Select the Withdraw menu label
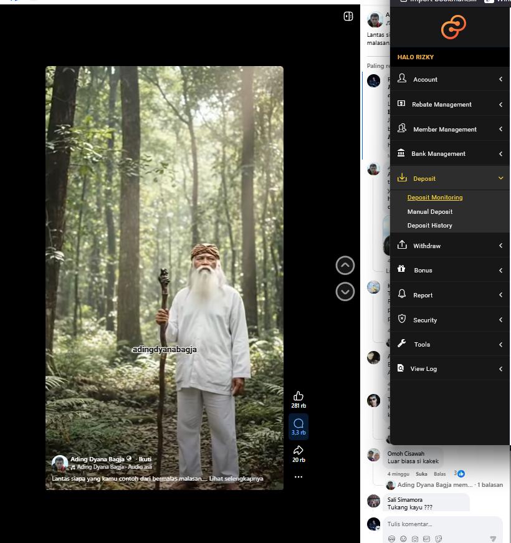This screenshot has width=511, height=543. point(427,246)
